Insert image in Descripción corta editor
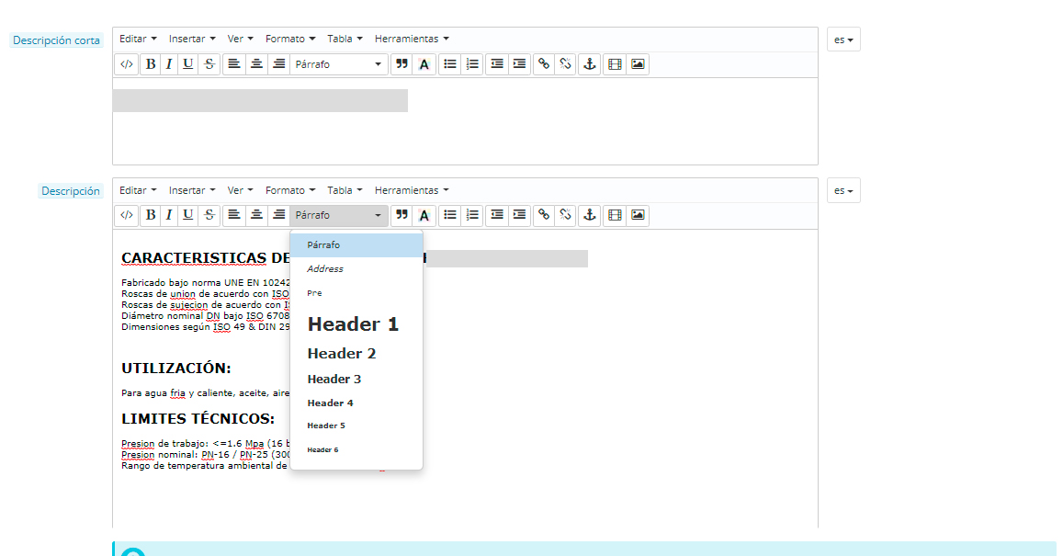Viewport: 1063px width, 556px height. pyautogui.click(x=638, y=64)
